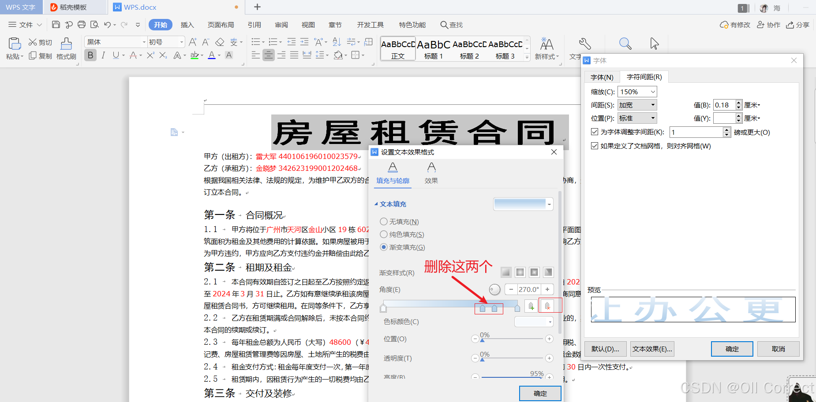Increase paragraph indent

304,42
